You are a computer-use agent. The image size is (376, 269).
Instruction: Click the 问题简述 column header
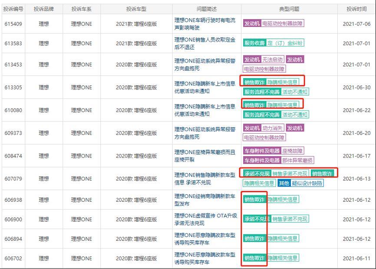(x=207, y=9)
